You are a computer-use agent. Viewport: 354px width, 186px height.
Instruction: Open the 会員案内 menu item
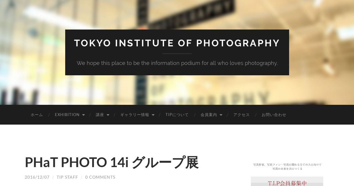(x=209, y=115)
